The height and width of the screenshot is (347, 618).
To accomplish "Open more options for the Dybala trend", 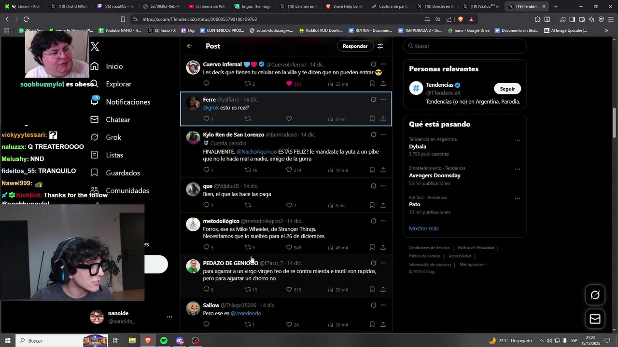I will 518,141.
